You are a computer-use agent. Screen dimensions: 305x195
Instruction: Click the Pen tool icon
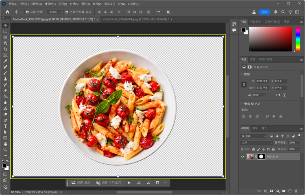[x=5, y=120]
